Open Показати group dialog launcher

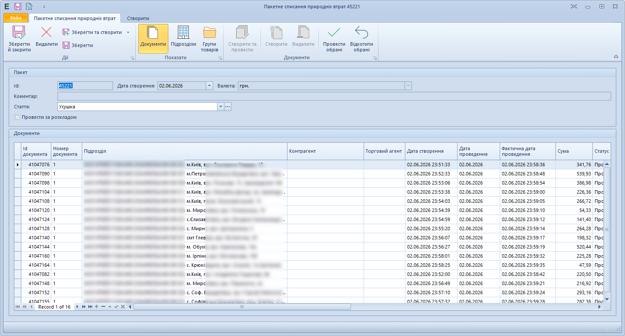[x=220, y=58]
